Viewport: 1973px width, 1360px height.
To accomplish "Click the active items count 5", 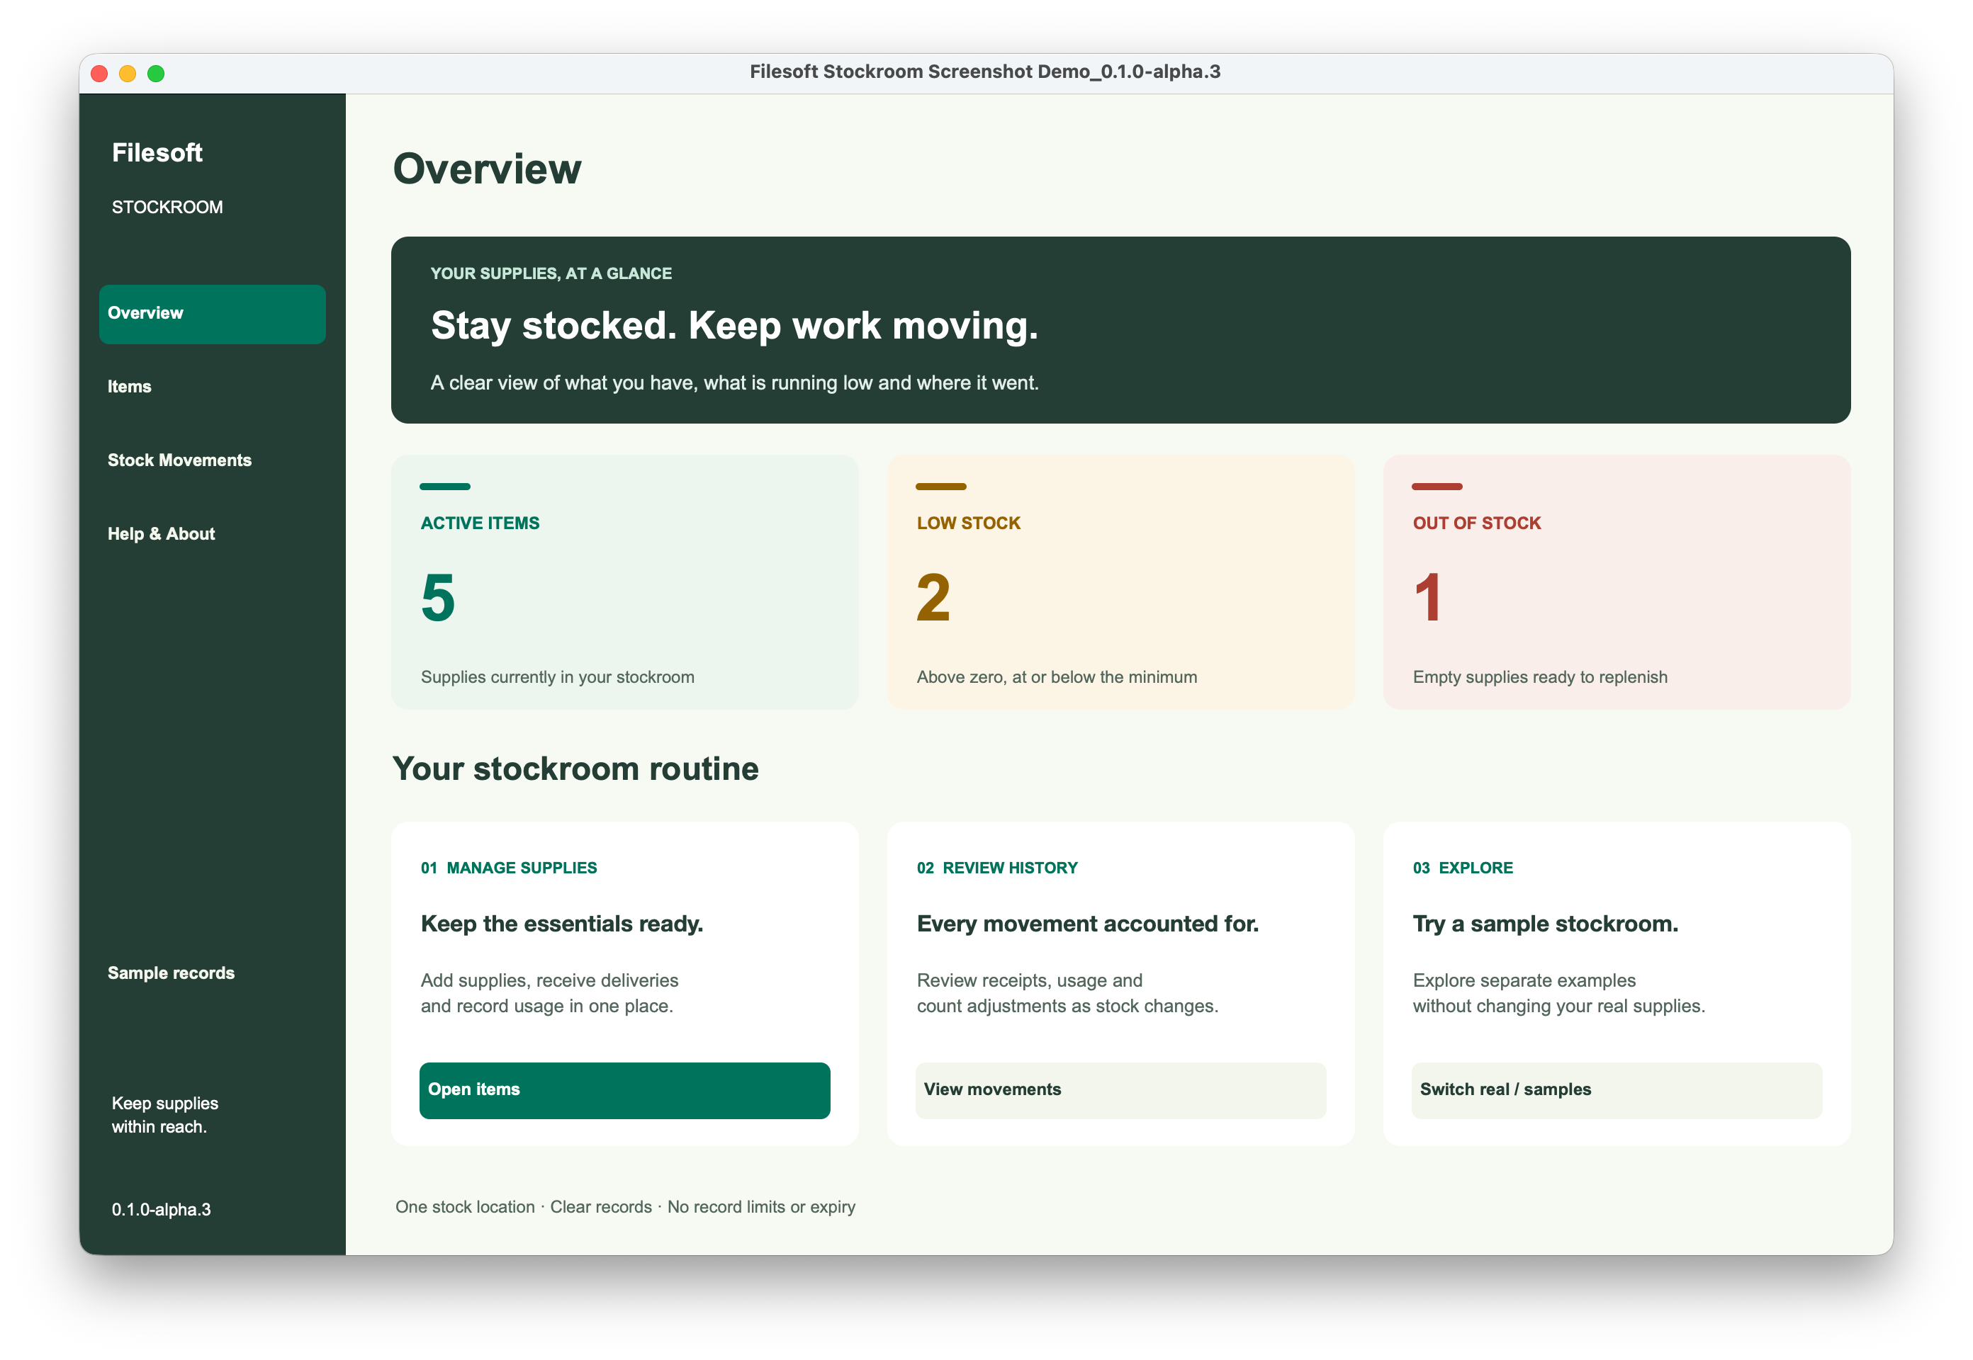I will (438, 597).
